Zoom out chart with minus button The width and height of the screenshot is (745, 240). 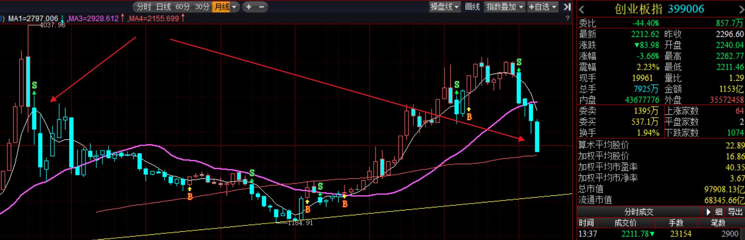point(262,7)
